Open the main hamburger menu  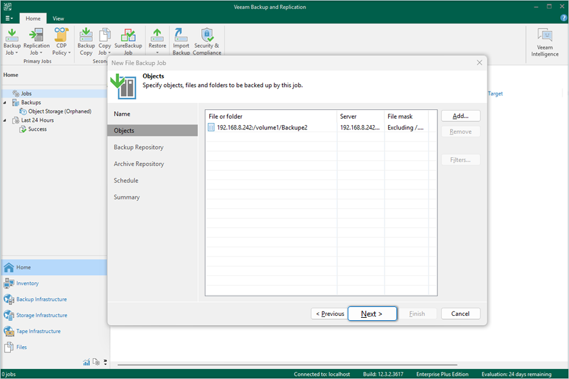(9, 18)
